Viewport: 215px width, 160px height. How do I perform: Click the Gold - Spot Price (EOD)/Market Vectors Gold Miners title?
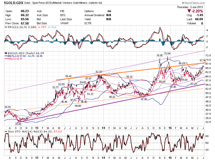click(56, 3)
